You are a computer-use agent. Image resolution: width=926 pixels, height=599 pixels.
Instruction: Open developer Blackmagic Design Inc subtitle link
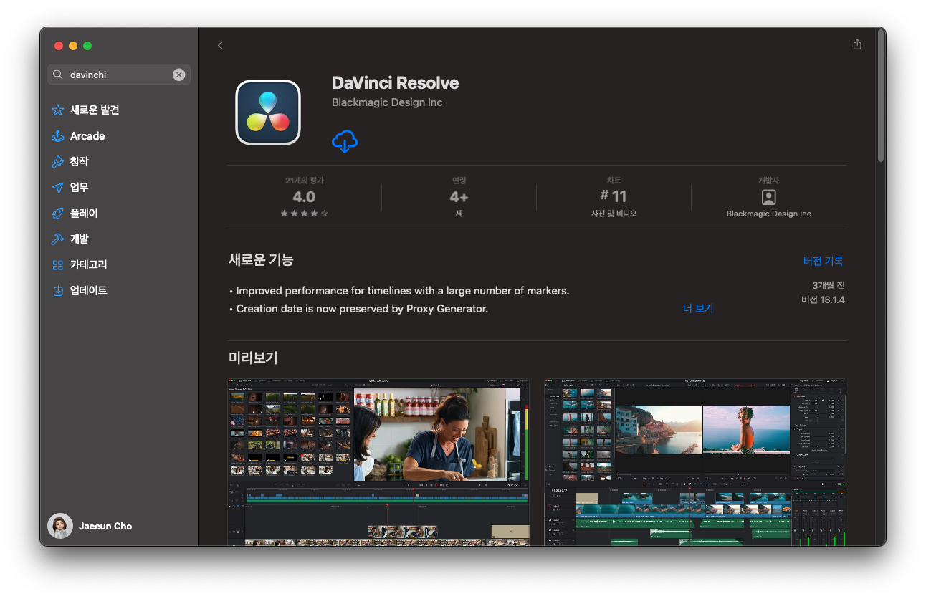pos(387,102)
